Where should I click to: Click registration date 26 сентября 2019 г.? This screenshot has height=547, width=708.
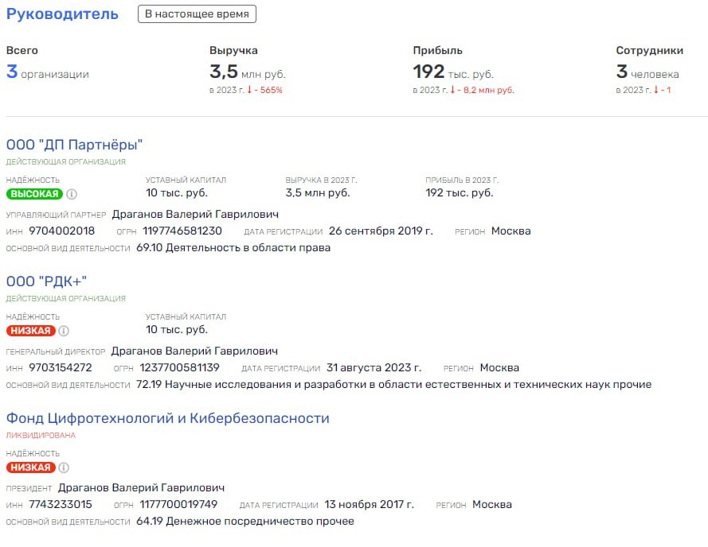point(381,231)
